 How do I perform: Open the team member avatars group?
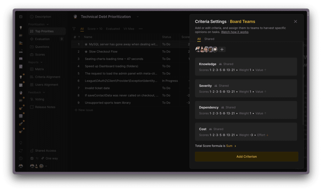click(206, 49)
